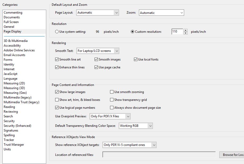
Task: Disable Smooth images
Action: (x=96, y=59)
